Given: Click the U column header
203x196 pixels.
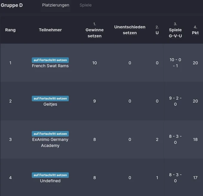Looking at the screenshot, I should tap(157, 33).
